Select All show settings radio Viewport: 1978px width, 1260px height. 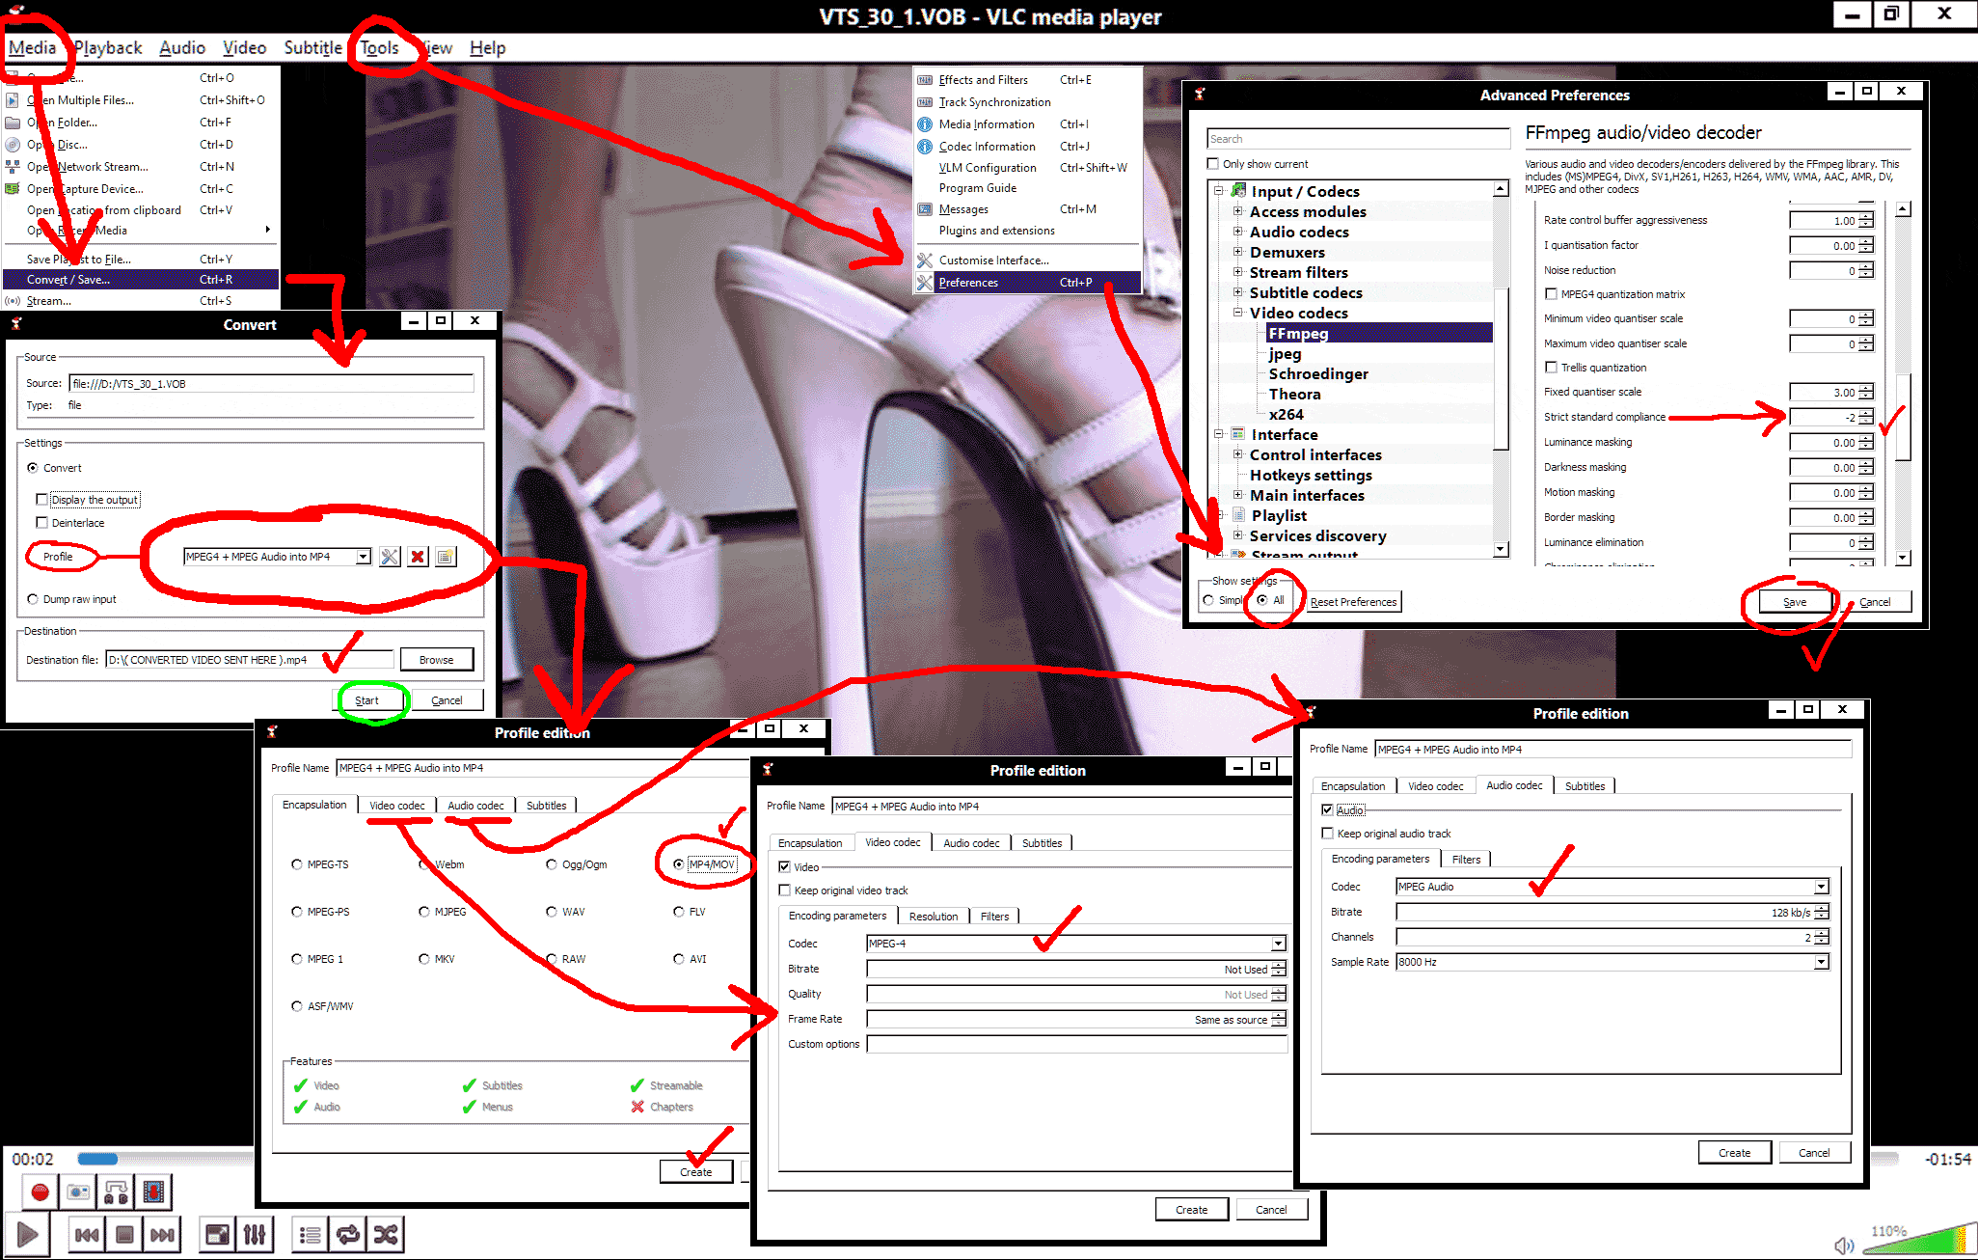pos(1262,600)
